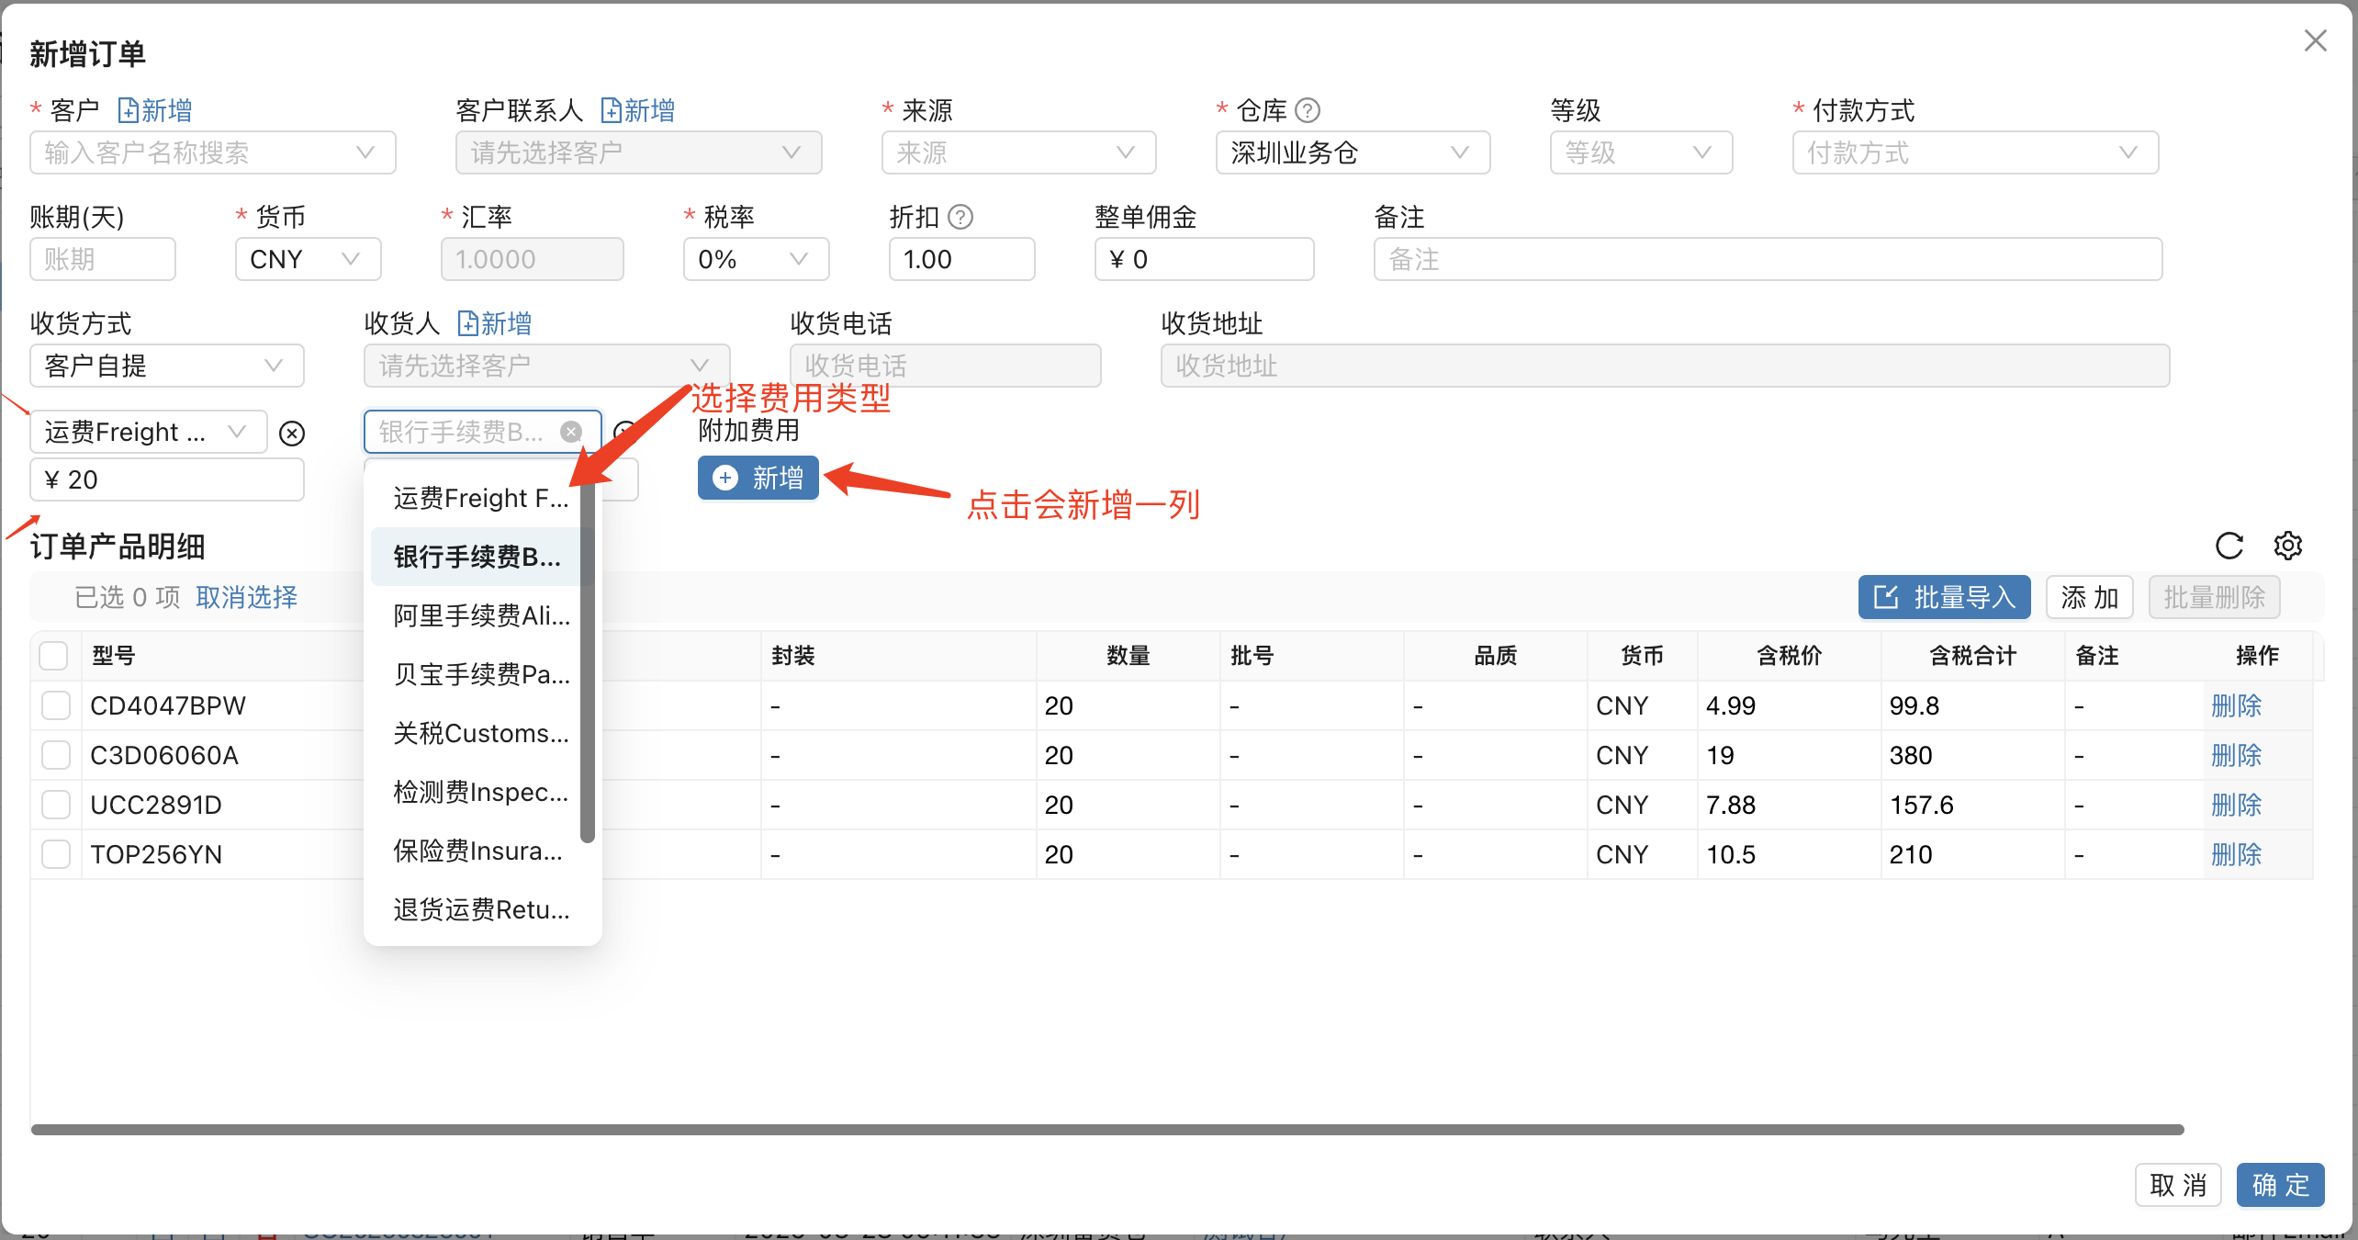Clear the 银行手续费 field using its x icon
The image size is (2358, 1240).
pyautogui.click(x=571, y=432)
